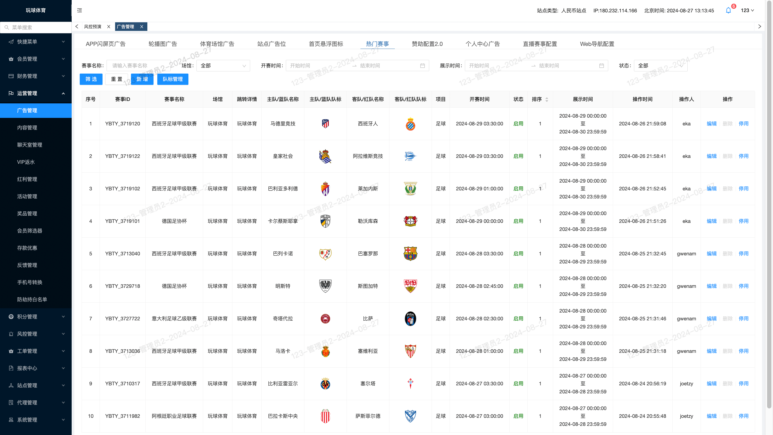Disable row 1 with 停用 toggle
Image resolution: width=773 pixels, height=435 pixels.
point(743,124)
